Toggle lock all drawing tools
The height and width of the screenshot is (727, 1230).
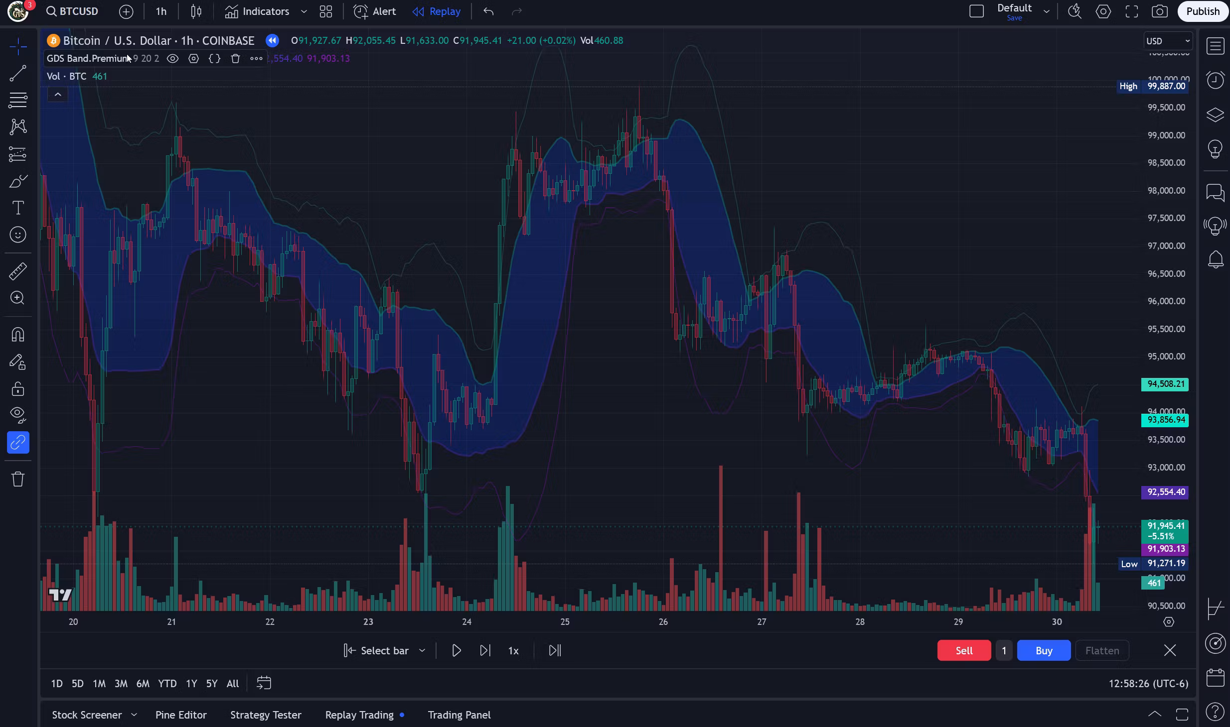point(18,388)
